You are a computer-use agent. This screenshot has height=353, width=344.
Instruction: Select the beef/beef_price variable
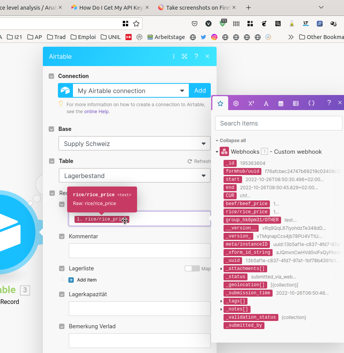[247, 204]
